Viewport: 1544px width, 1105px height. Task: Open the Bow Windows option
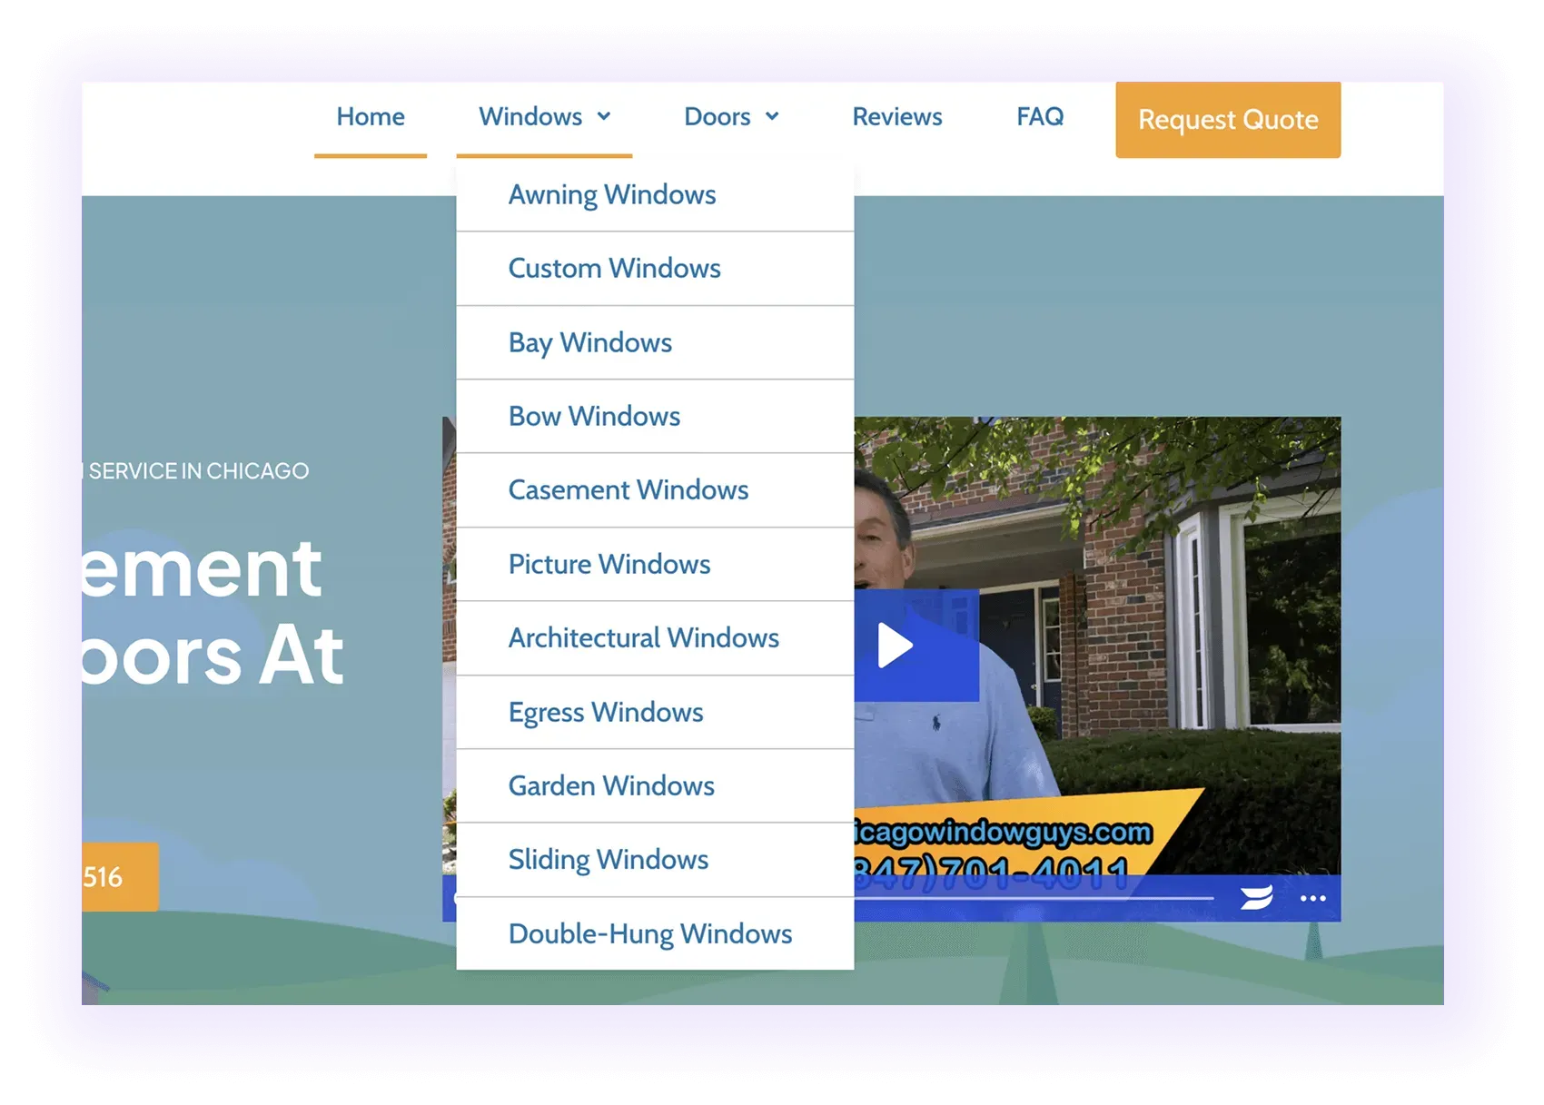[655, 417]
